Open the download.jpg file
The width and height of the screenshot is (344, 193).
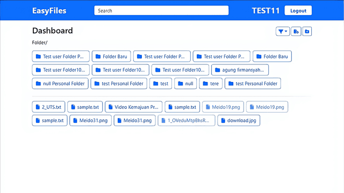(x=239, y=120)
